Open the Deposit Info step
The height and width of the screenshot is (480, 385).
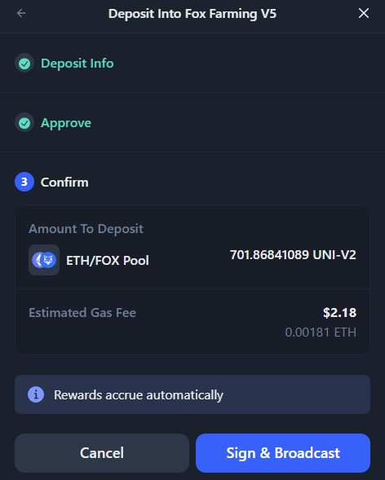(77, 64)
